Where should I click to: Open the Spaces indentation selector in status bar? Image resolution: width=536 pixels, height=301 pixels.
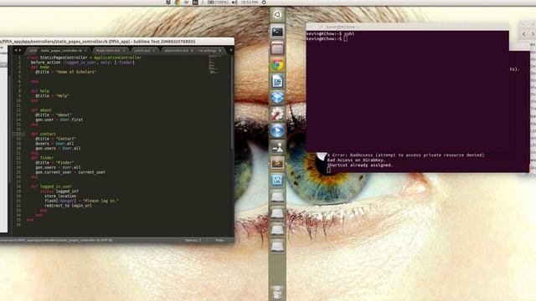tap(193, 240)
